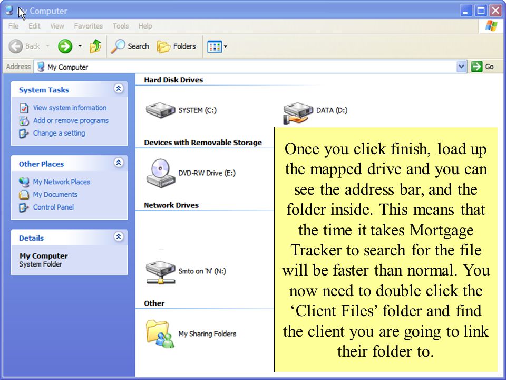
Task: Collapse the Other Places panel
Action: tap(119, 162)
